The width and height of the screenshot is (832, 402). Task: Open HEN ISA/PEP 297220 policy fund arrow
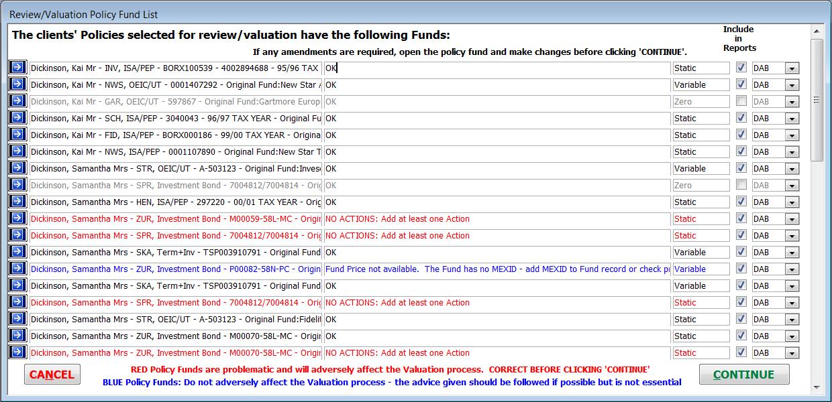(x=17, y=202)
